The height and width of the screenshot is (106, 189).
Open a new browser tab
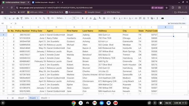click(x=63, y=2)
